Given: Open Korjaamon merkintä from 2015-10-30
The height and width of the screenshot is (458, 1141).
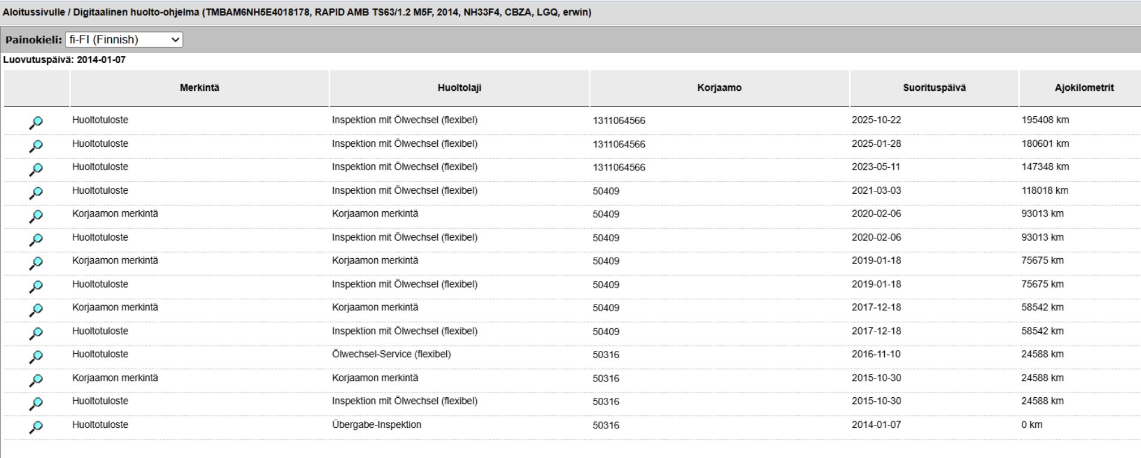Looking at the screenshot, I should (x=36, y=380).
